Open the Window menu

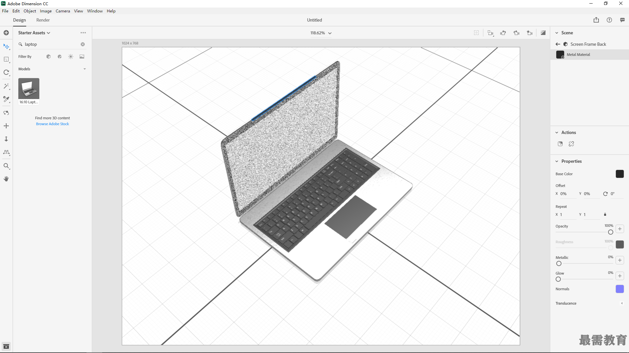pos(95,11)
